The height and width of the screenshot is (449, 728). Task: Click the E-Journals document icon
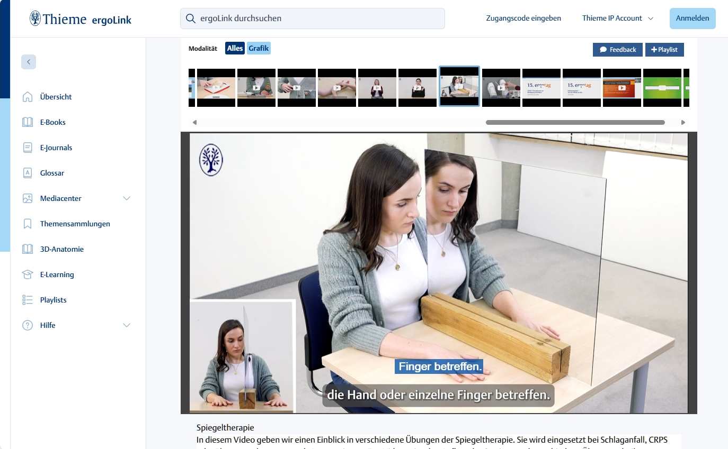point(28,148)
